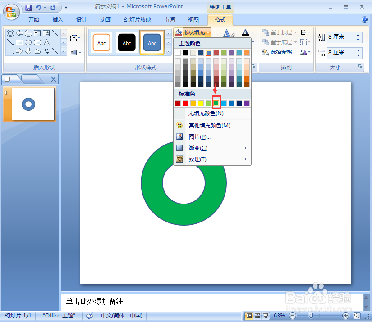Zoom out with the minus button
The height and width of the screenshot is (322, 372).
coord(293,316)
